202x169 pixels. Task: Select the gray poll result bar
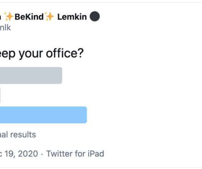coord(31,75)
